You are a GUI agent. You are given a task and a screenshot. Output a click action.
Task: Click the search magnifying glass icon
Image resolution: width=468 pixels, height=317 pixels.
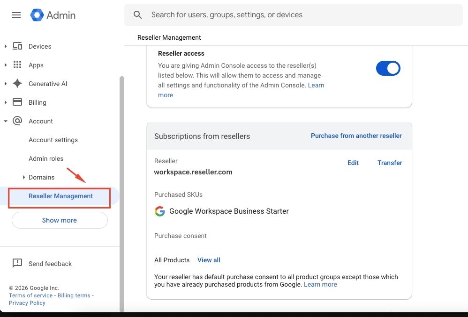[137, 14]
